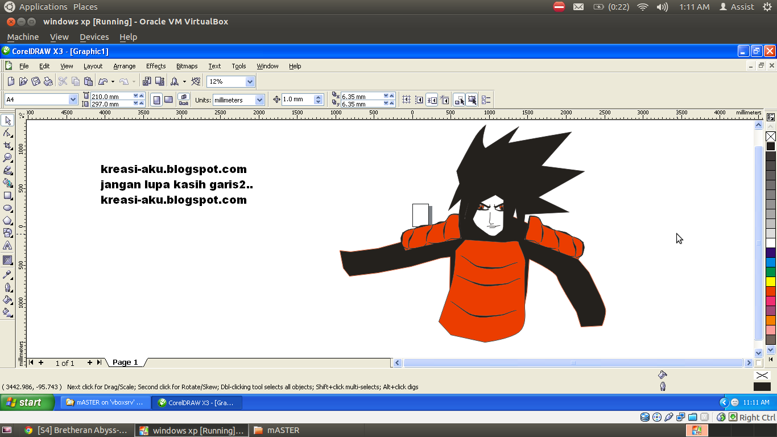Click the Copy toolbar icon
Screen dimensions: 777x437
point(76,81)
